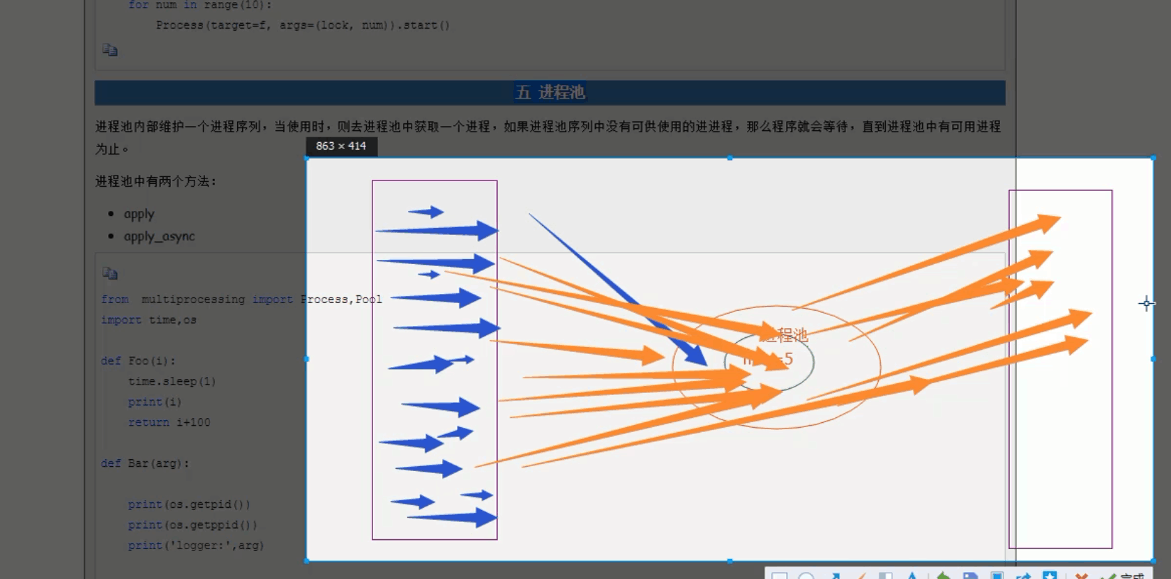Click the copy-code icon above the multiprocessing import
This screenshot has height=579, width=1171.
(109, 273)
